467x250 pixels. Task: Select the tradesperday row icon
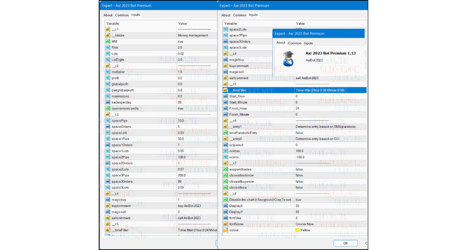click(x=108, y=102)
